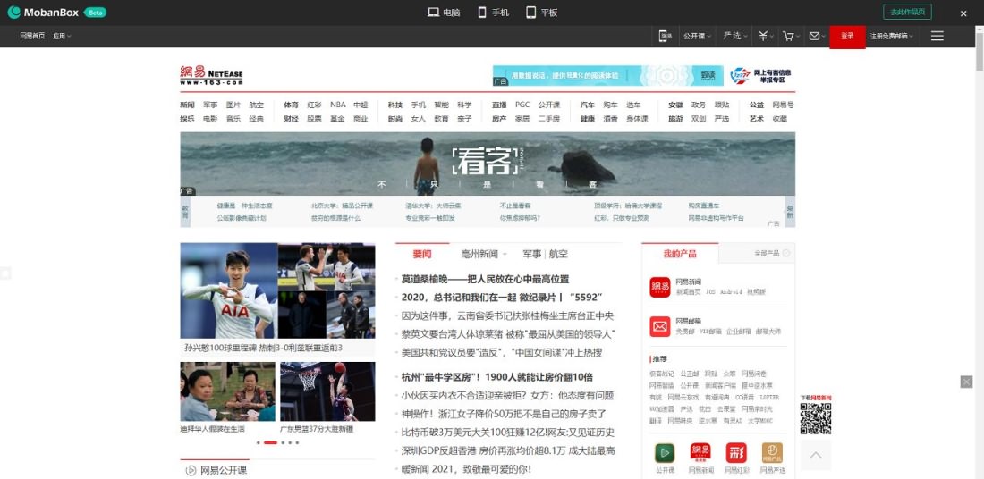Click the 数读 ad banner
Viewport: 984px width, 479px height.
click(607, 75)
